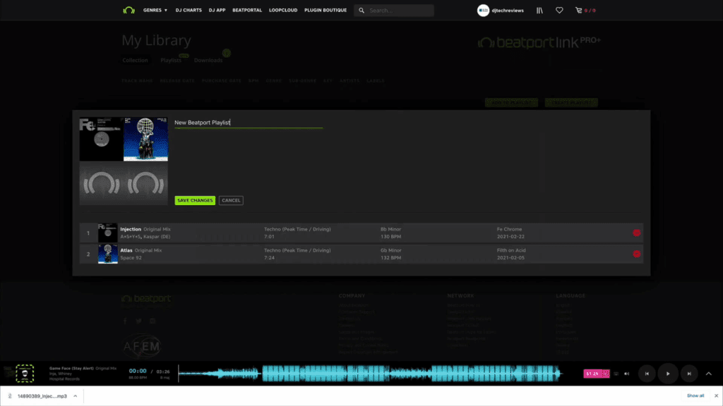Click Show all downloads link
The height and width of the screenshot is (406, 723).
[x=695, y=396]
